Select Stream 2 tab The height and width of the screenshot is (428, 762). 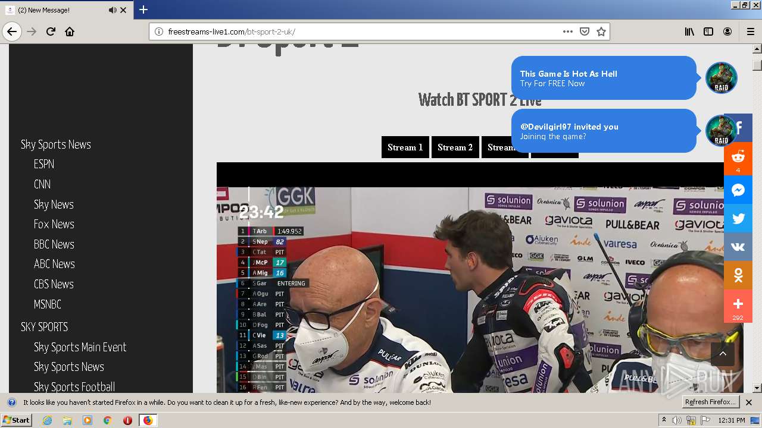coord(455,147)
